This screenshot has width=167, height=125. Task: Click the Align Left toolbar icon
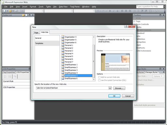[122, 11]
